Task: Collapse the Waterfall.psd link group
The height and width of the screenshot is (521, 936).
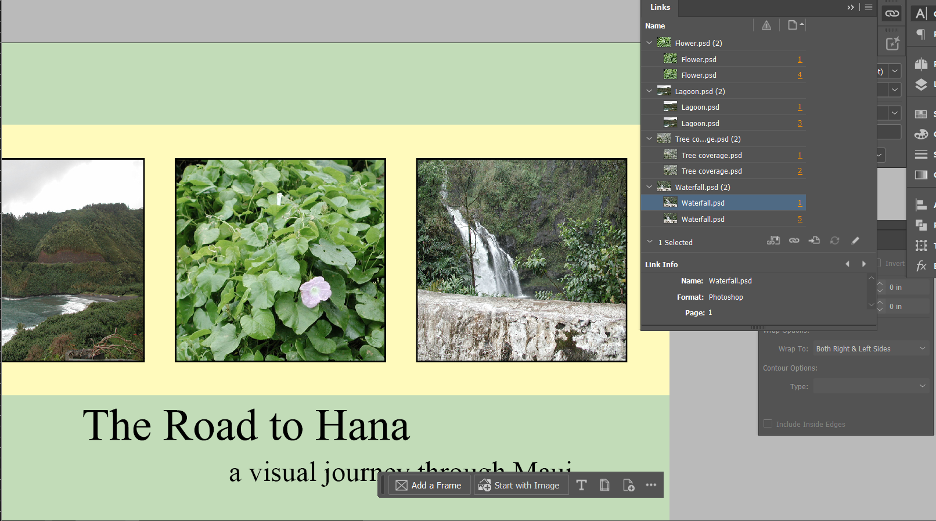Action: tap(649, 187)
